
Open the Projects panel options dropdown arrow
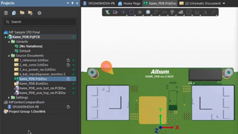click(68, 3)
